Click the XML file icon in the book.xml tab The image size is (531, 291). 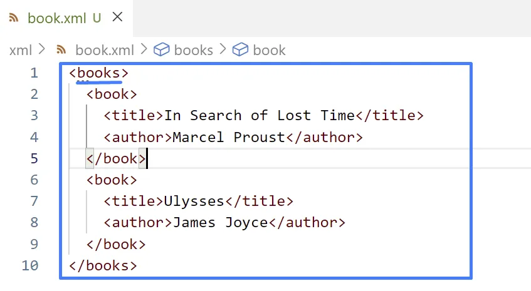[13, 18]
